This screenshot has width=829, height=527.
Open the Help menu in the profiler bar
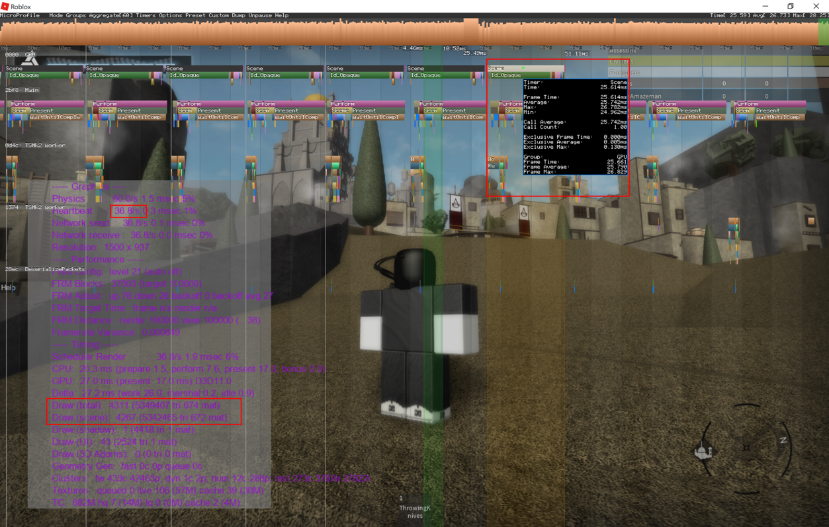pos(281,15)
